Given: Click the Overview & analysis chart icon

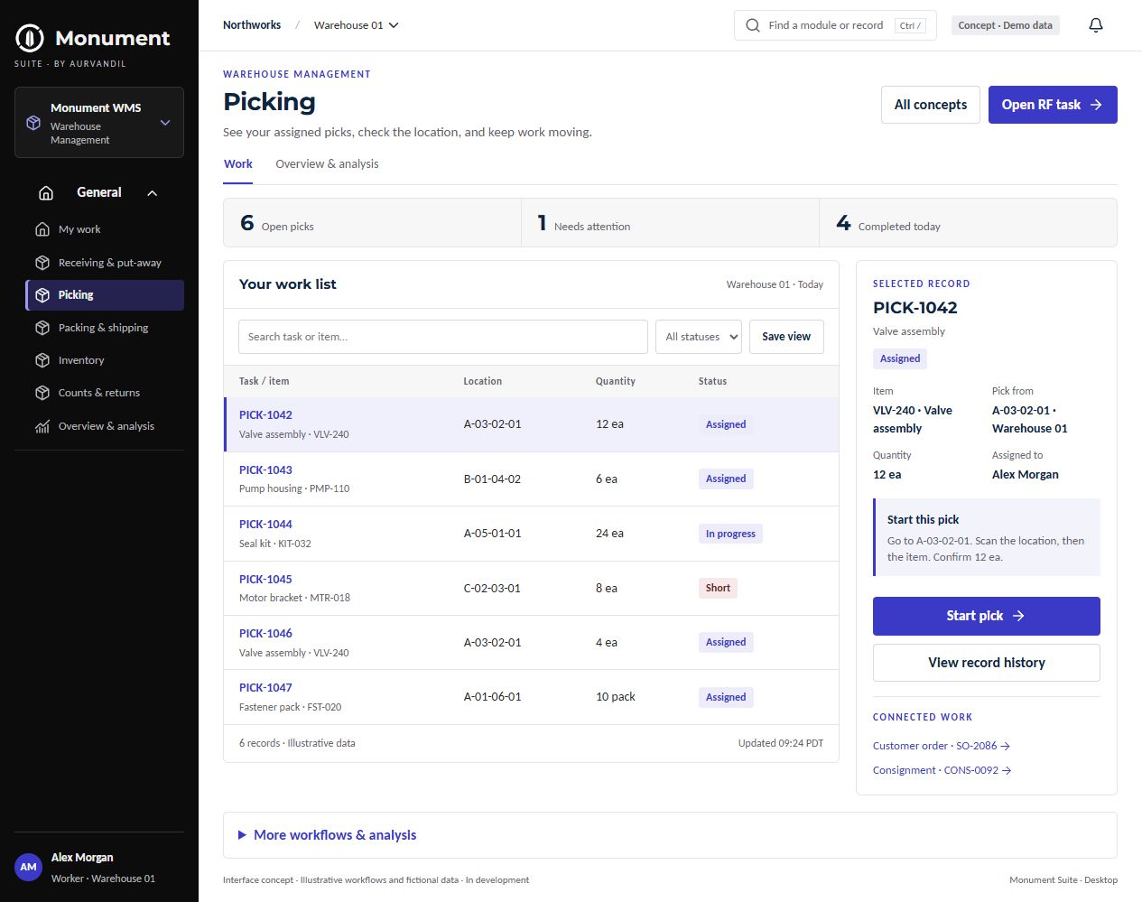Looking at the screenshot, I should [42, 426].
